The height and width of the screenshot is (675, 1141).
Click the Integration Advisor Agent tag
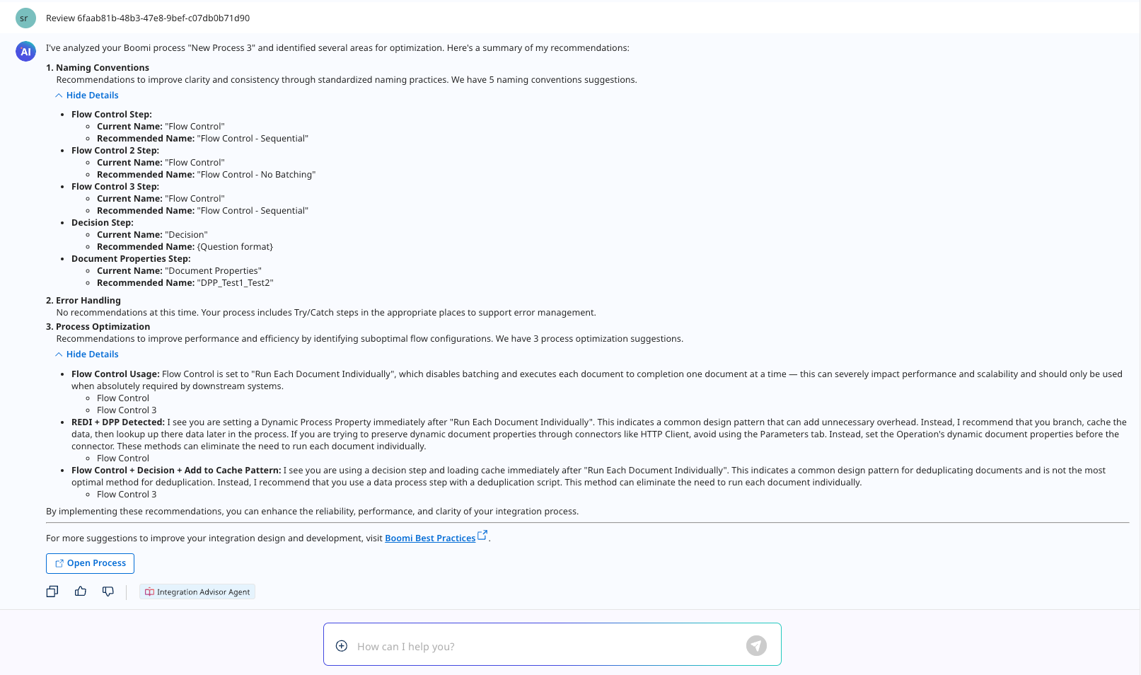197,592
